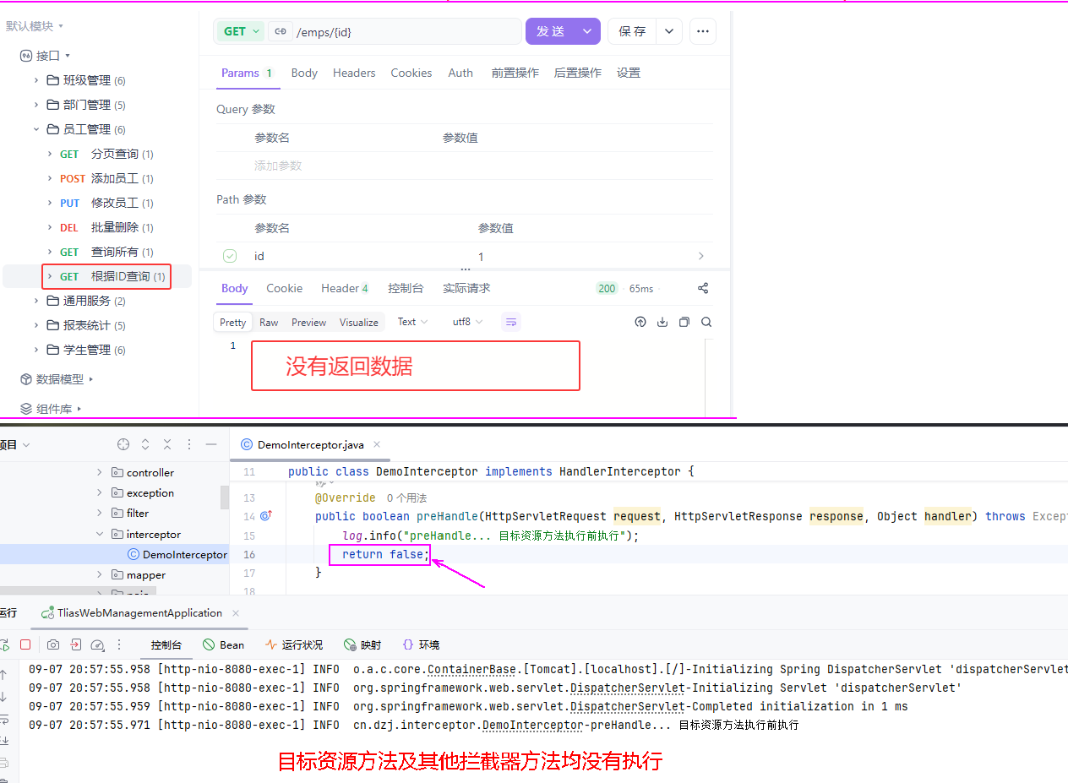Click the search icon in the response toolbar

point(706,322)
